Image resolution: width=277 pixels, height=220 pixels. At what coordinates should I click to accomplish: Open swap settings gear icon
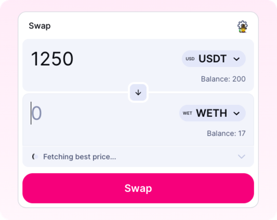(x=242, y=26)
